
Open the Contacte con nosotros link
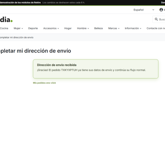(x=156, y=28)
